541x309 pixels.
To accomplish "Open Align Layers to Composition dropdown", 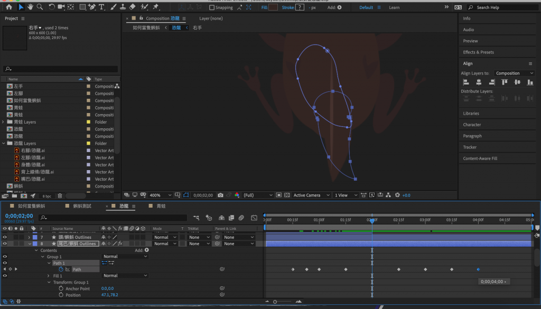I will [x=514, y=73].
